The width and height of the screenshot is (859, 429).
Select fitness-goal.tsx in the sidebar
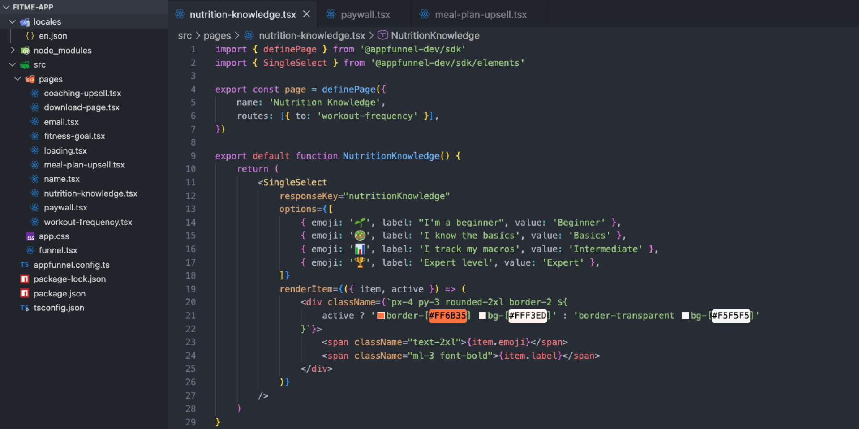tap(75, 136)
